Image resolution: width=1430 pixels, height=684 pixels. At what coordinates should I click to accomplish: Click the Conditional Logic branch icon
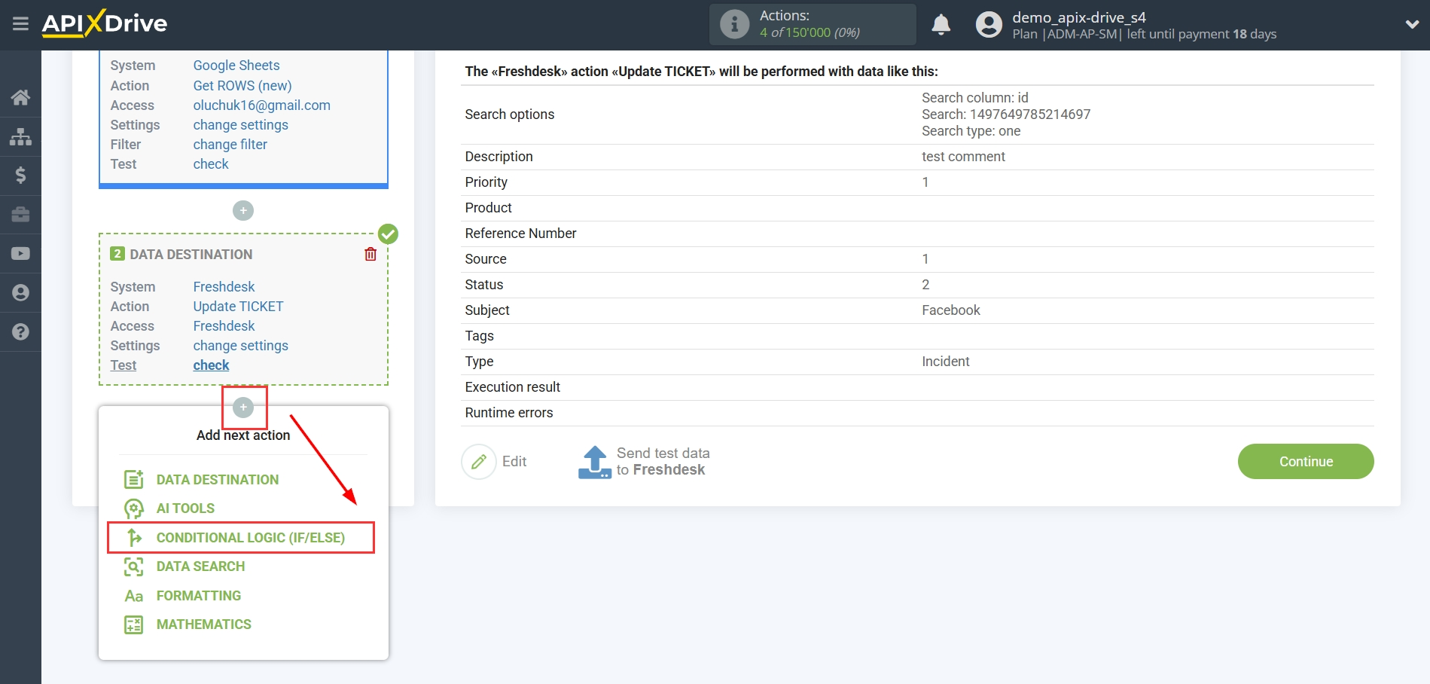coord(134,538)
